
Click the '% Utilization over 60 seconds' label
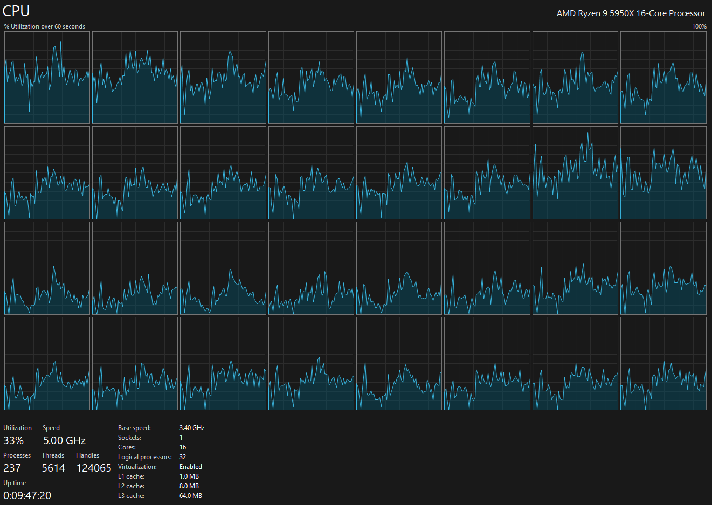(x=45, y=26)
